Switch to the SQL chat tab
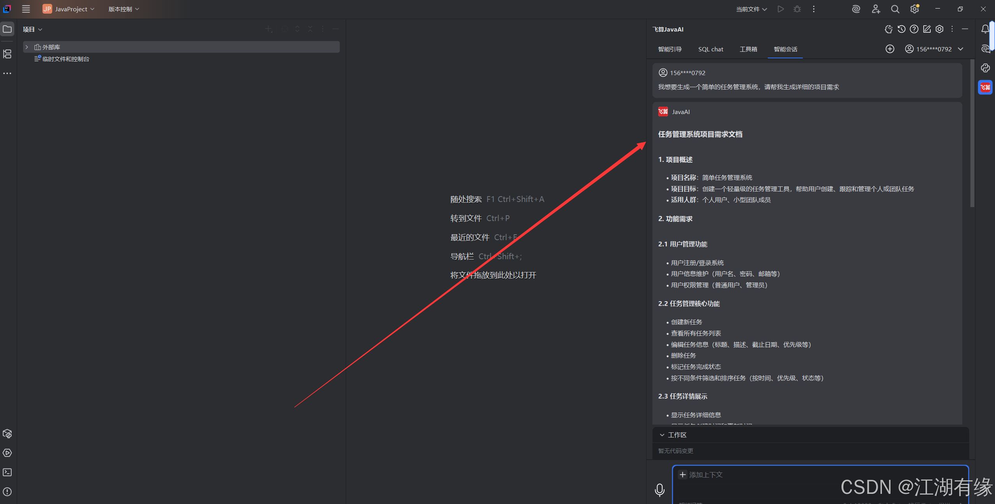 (x=710, y=49)
